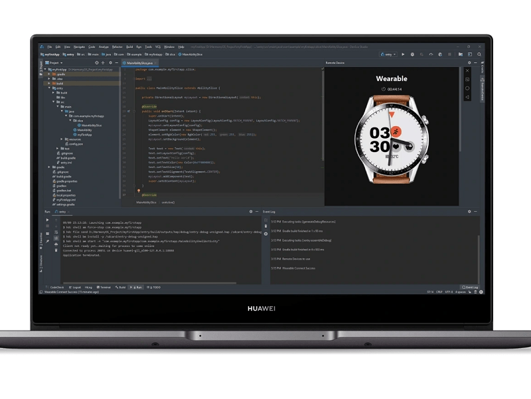Click the onActive() editor breadcrumb
Screen dimensions: 531x399
[x=168, y=202]
